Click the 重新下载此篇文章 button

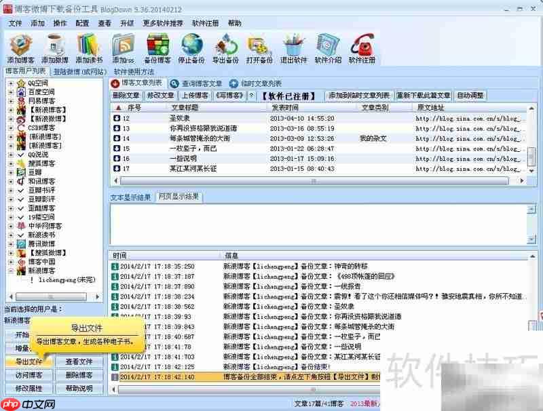423,96
